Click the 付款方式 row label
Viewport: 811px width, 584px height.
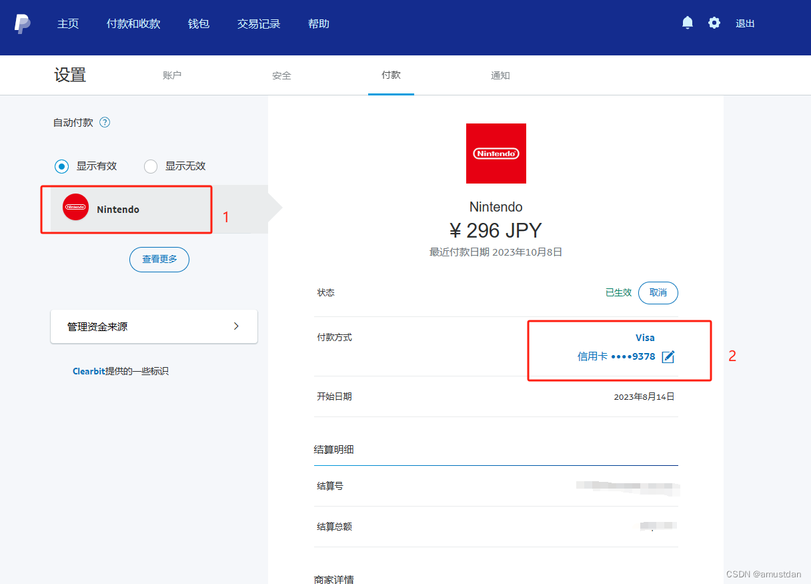pyautogui.click(x=334, y=338)
